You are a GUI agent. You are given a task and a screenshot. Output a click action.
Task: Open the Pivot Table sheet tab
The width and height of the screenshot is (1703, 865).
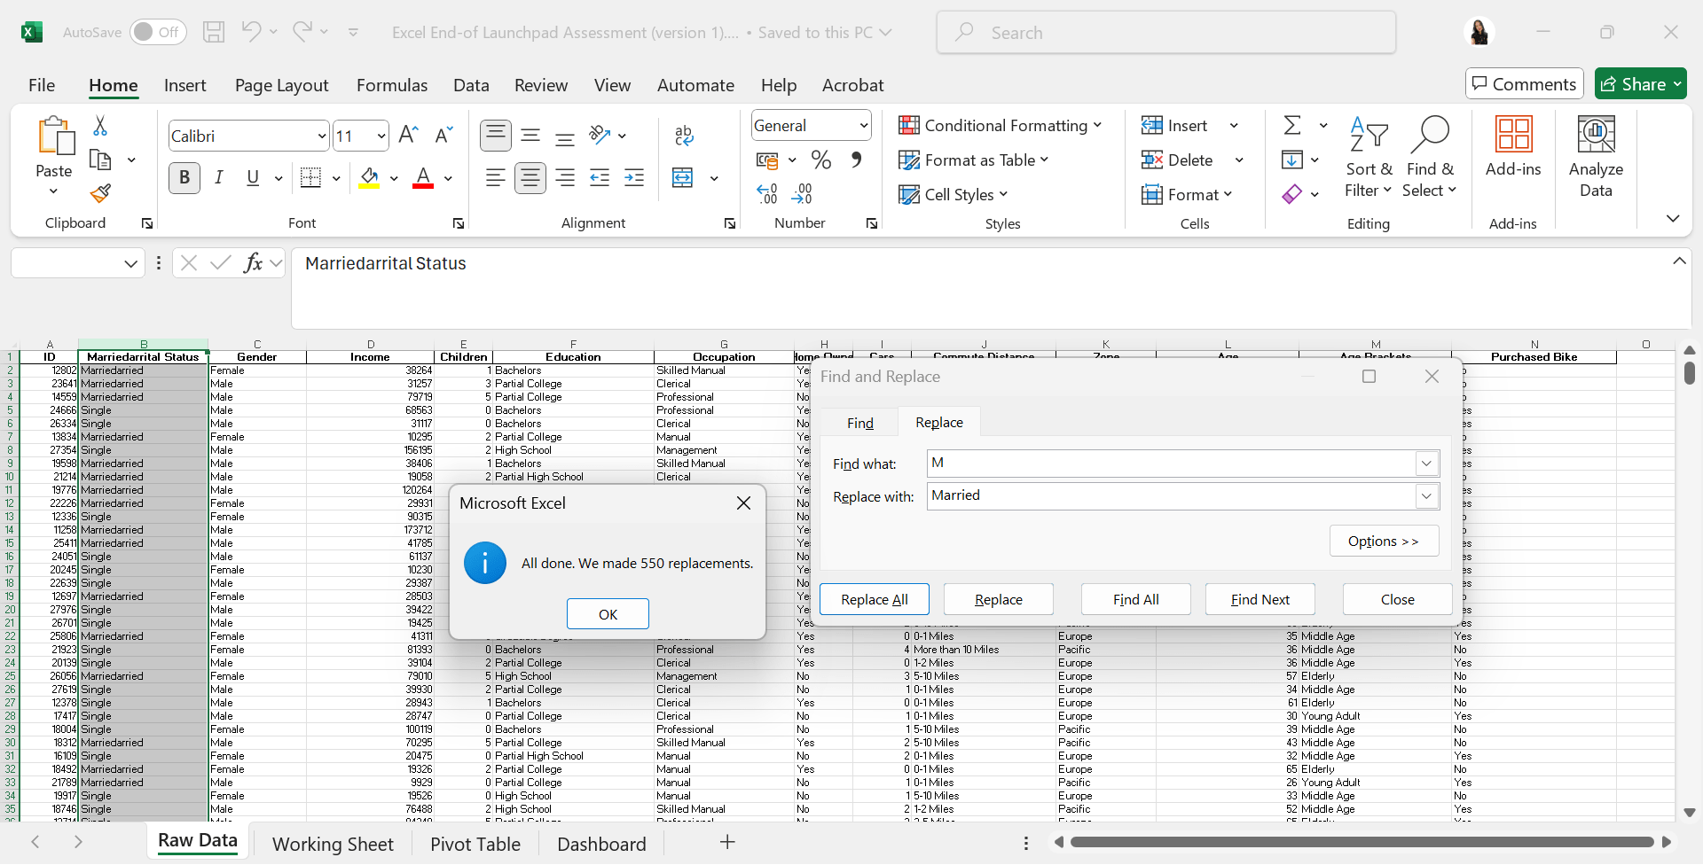(x=475, y=844)
